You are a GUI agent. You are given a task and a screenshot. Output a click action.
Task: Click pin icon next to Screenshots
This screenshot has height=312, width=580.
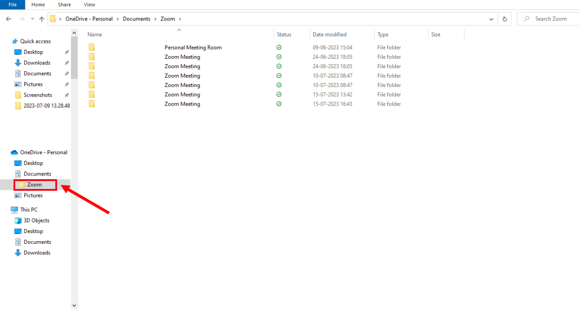[66, 95]
